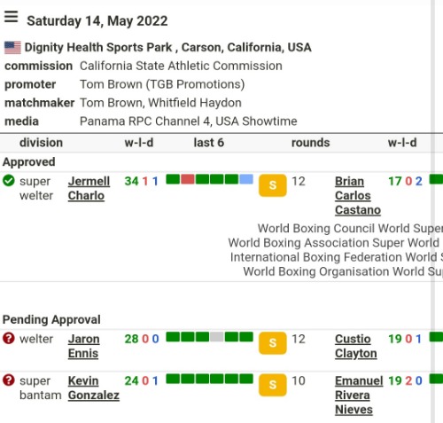Open Emanuel Rivera Nieves' profile link

pos(359,395)
